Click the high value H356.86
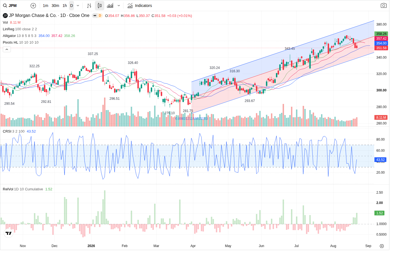Viewport: 395px width, 264px height. [x=128, y=16]
